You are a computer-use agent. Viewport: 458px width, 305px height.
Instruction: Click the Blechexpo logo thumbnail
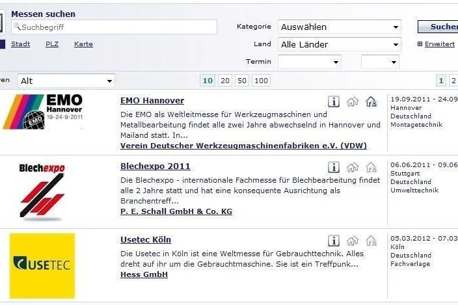point(42,191)
